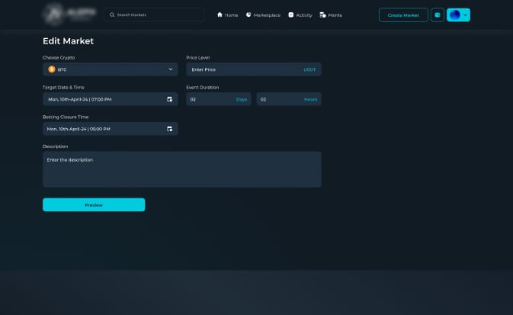Screen dimensions: 513x315
Task: Open the profile avatar dropdown menu
Action: click(x=458, y=14)
